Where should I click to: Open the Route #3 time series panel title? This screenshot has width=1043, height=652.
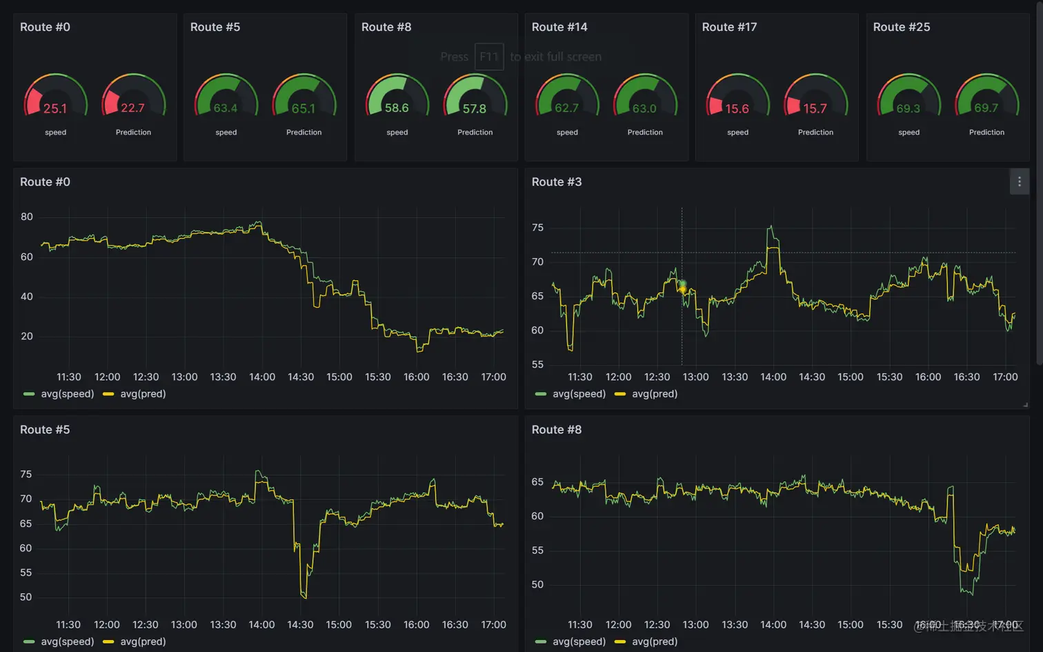click(557, 181)
